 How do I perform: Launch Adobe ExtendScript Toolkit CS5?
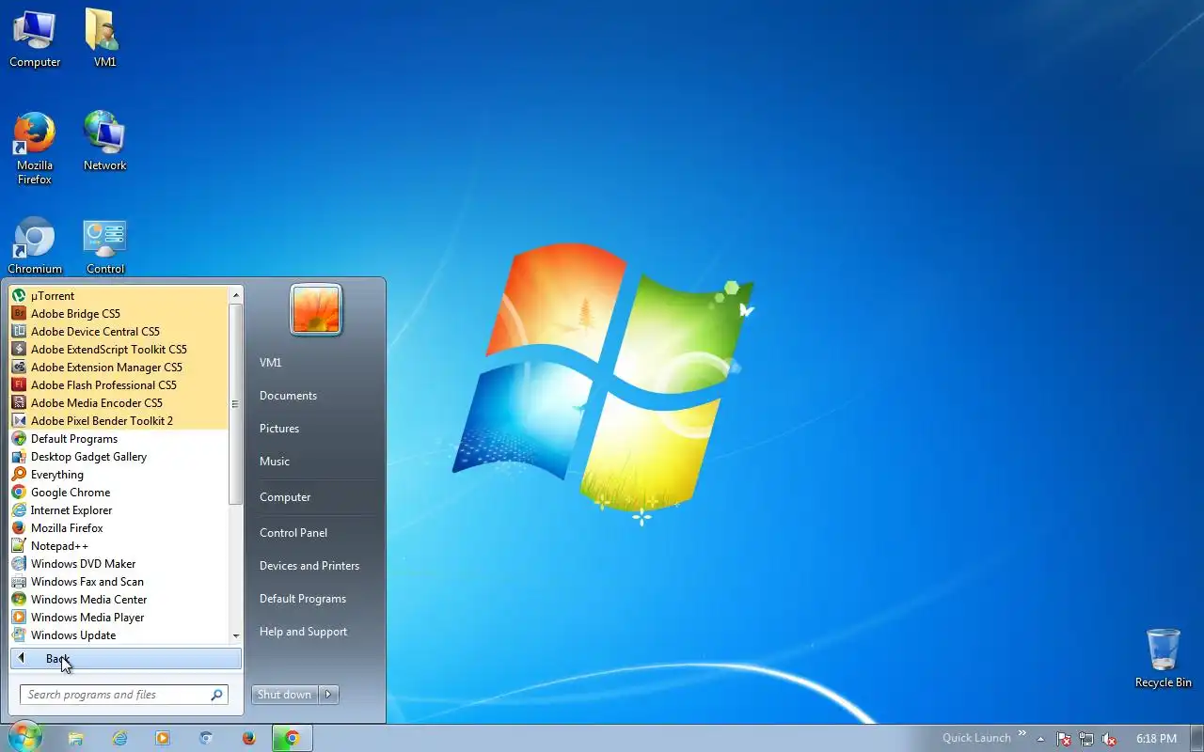click(x=119, y=349)
